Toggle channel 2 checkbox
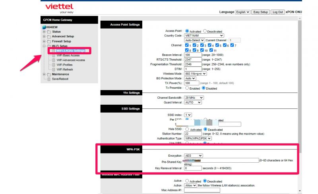This screenshot has height=194, width=318. (194, 45)
